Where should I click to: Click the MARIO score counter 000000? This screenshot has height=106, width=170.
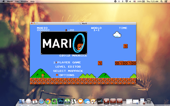43,30
